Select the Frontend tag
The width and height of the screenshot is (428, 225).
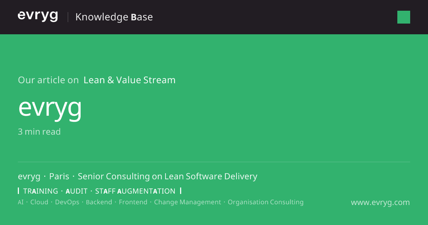point(133,202)
